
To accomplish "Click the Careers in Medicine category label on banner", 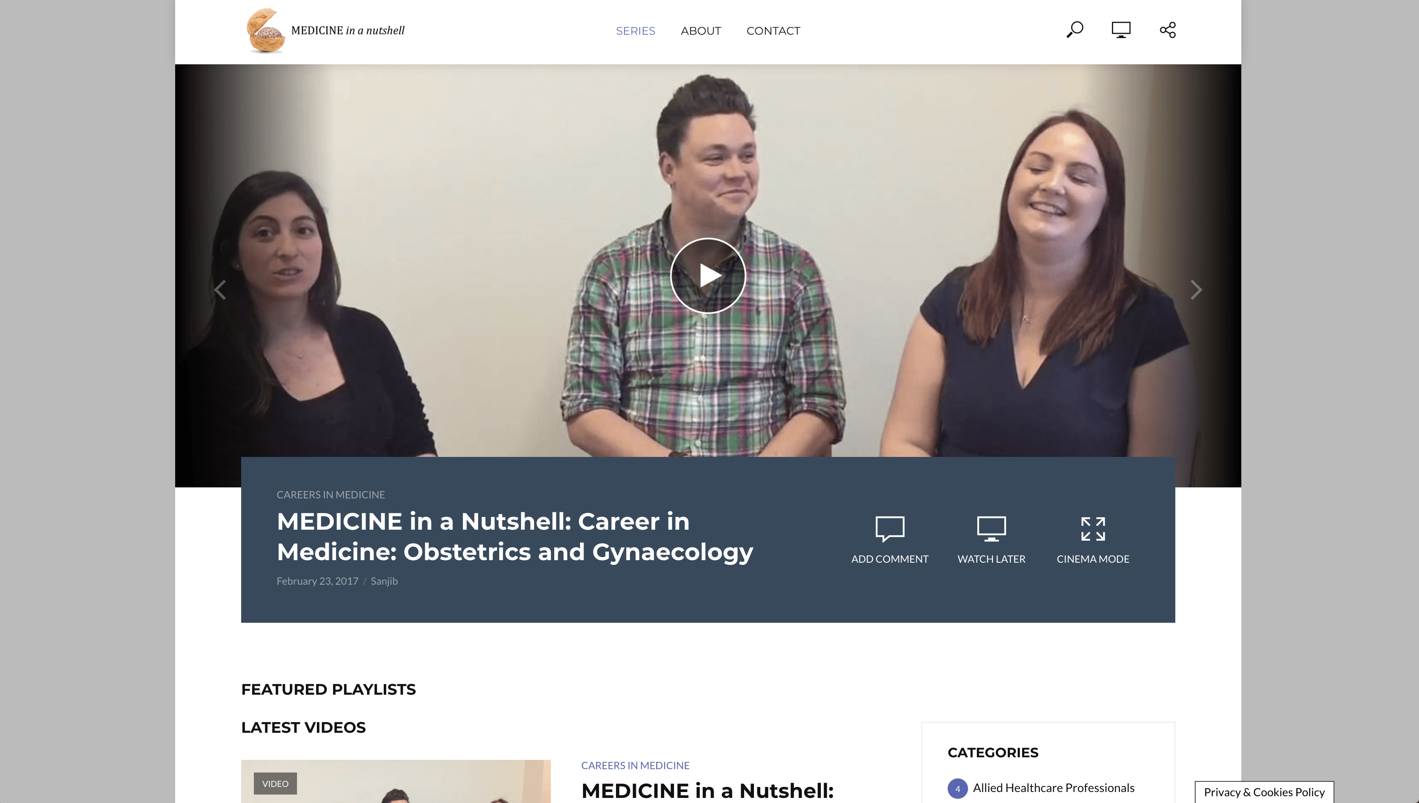I will point(330,495).
